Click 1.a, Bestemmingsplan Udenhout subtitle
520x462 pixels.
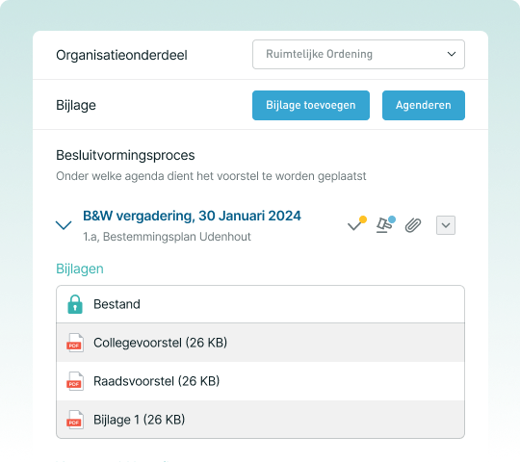167,237
